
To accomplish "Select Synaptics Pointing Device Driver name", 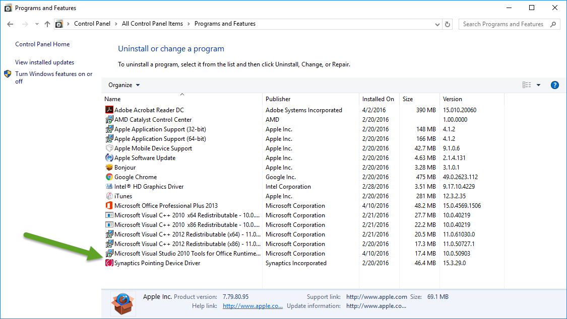I will point(157,263).
